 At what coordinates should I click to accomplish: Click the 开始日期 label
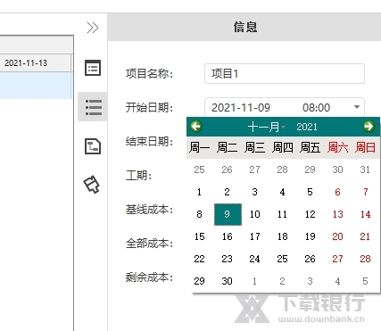149,107
